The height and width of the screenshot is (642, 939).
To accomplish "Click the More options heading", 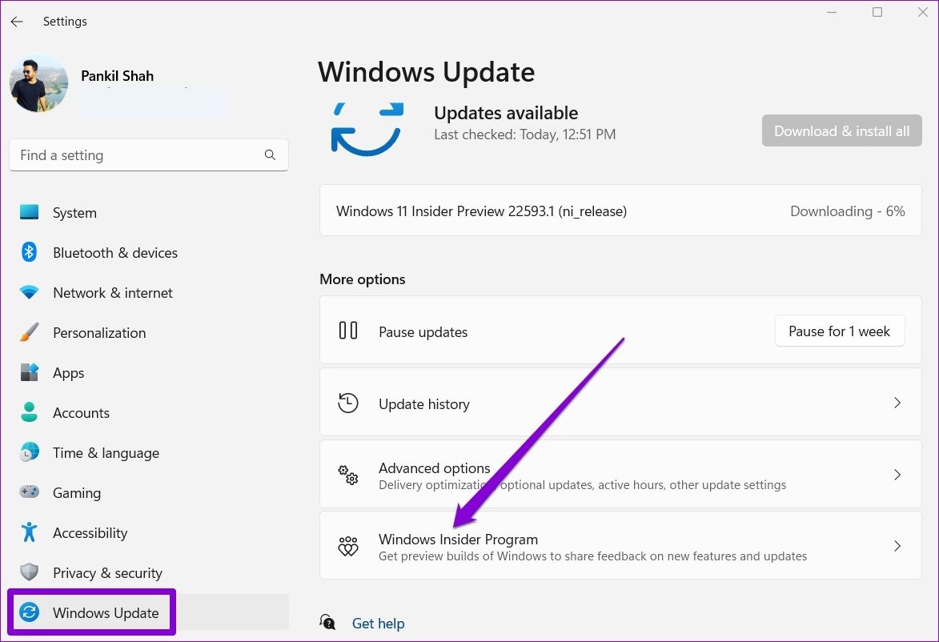I will tap(363, 279).
